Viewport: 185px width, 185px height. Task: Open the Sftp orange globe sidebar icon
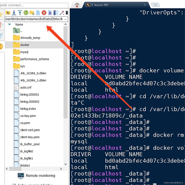tap(1, 46)
